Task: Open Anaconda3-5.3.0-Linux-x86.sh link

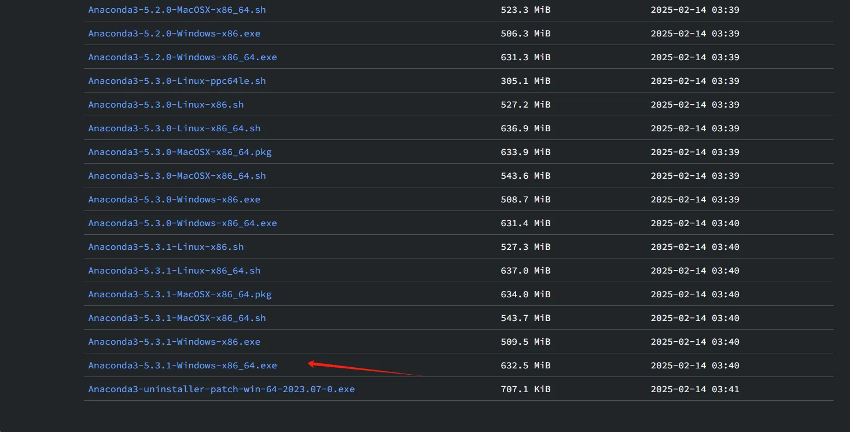Action: coord(166,105)
